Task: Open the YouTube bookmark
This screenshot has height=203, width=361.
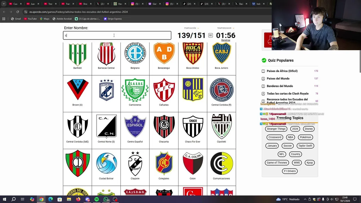Action: pyautogui.click(x=30, y=19)
